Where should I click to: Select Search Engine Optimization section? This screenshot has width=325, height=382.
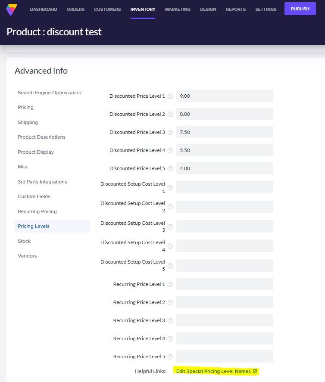pyautogui.click(x=49, y=93)
